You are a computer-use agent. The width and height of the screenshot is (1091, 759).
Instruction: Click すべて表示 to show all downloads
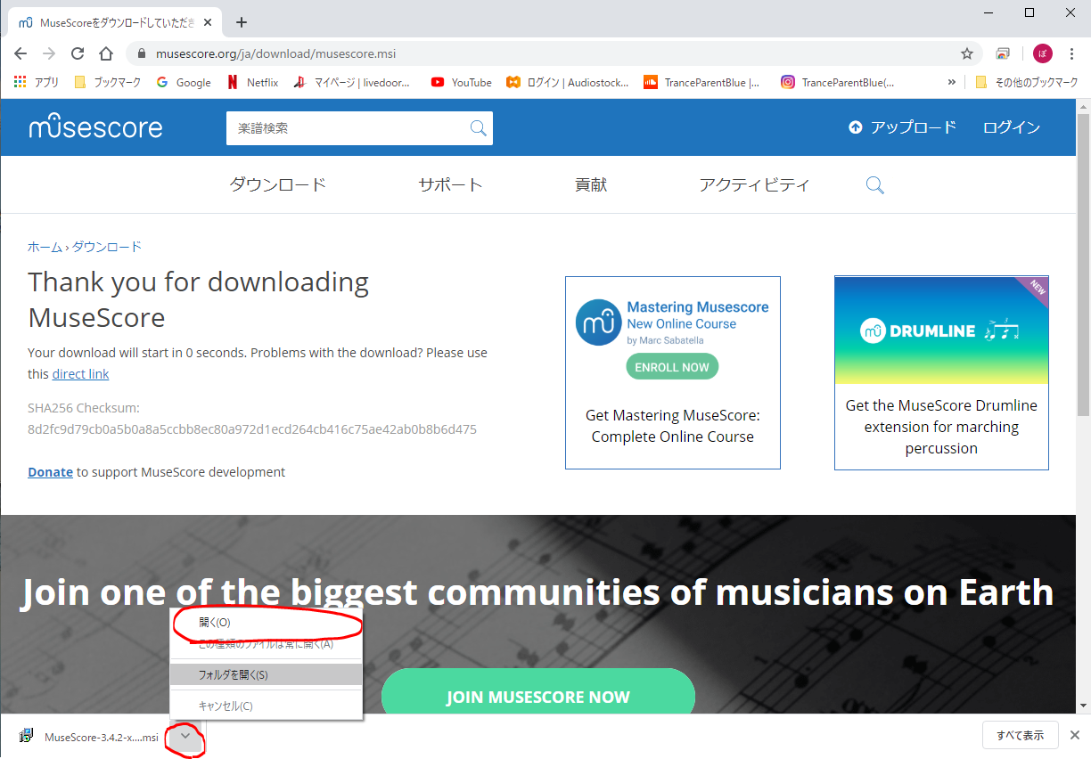[x=1021, y=736]
